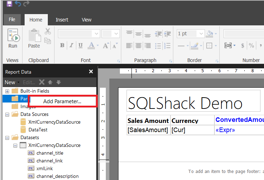
Task: Choose Add Parameter... from context menu
Action: pos(62,101)
